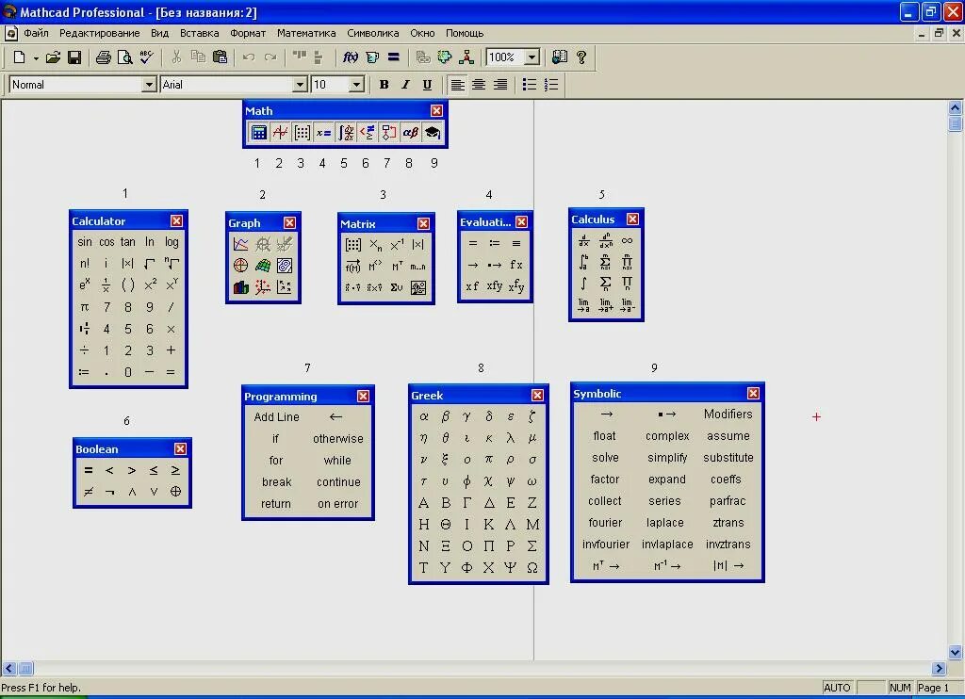Open the Greek symbols toolbar from Math palette
The height and width of the screenshot is (699, 965).
tap(411, 132)
